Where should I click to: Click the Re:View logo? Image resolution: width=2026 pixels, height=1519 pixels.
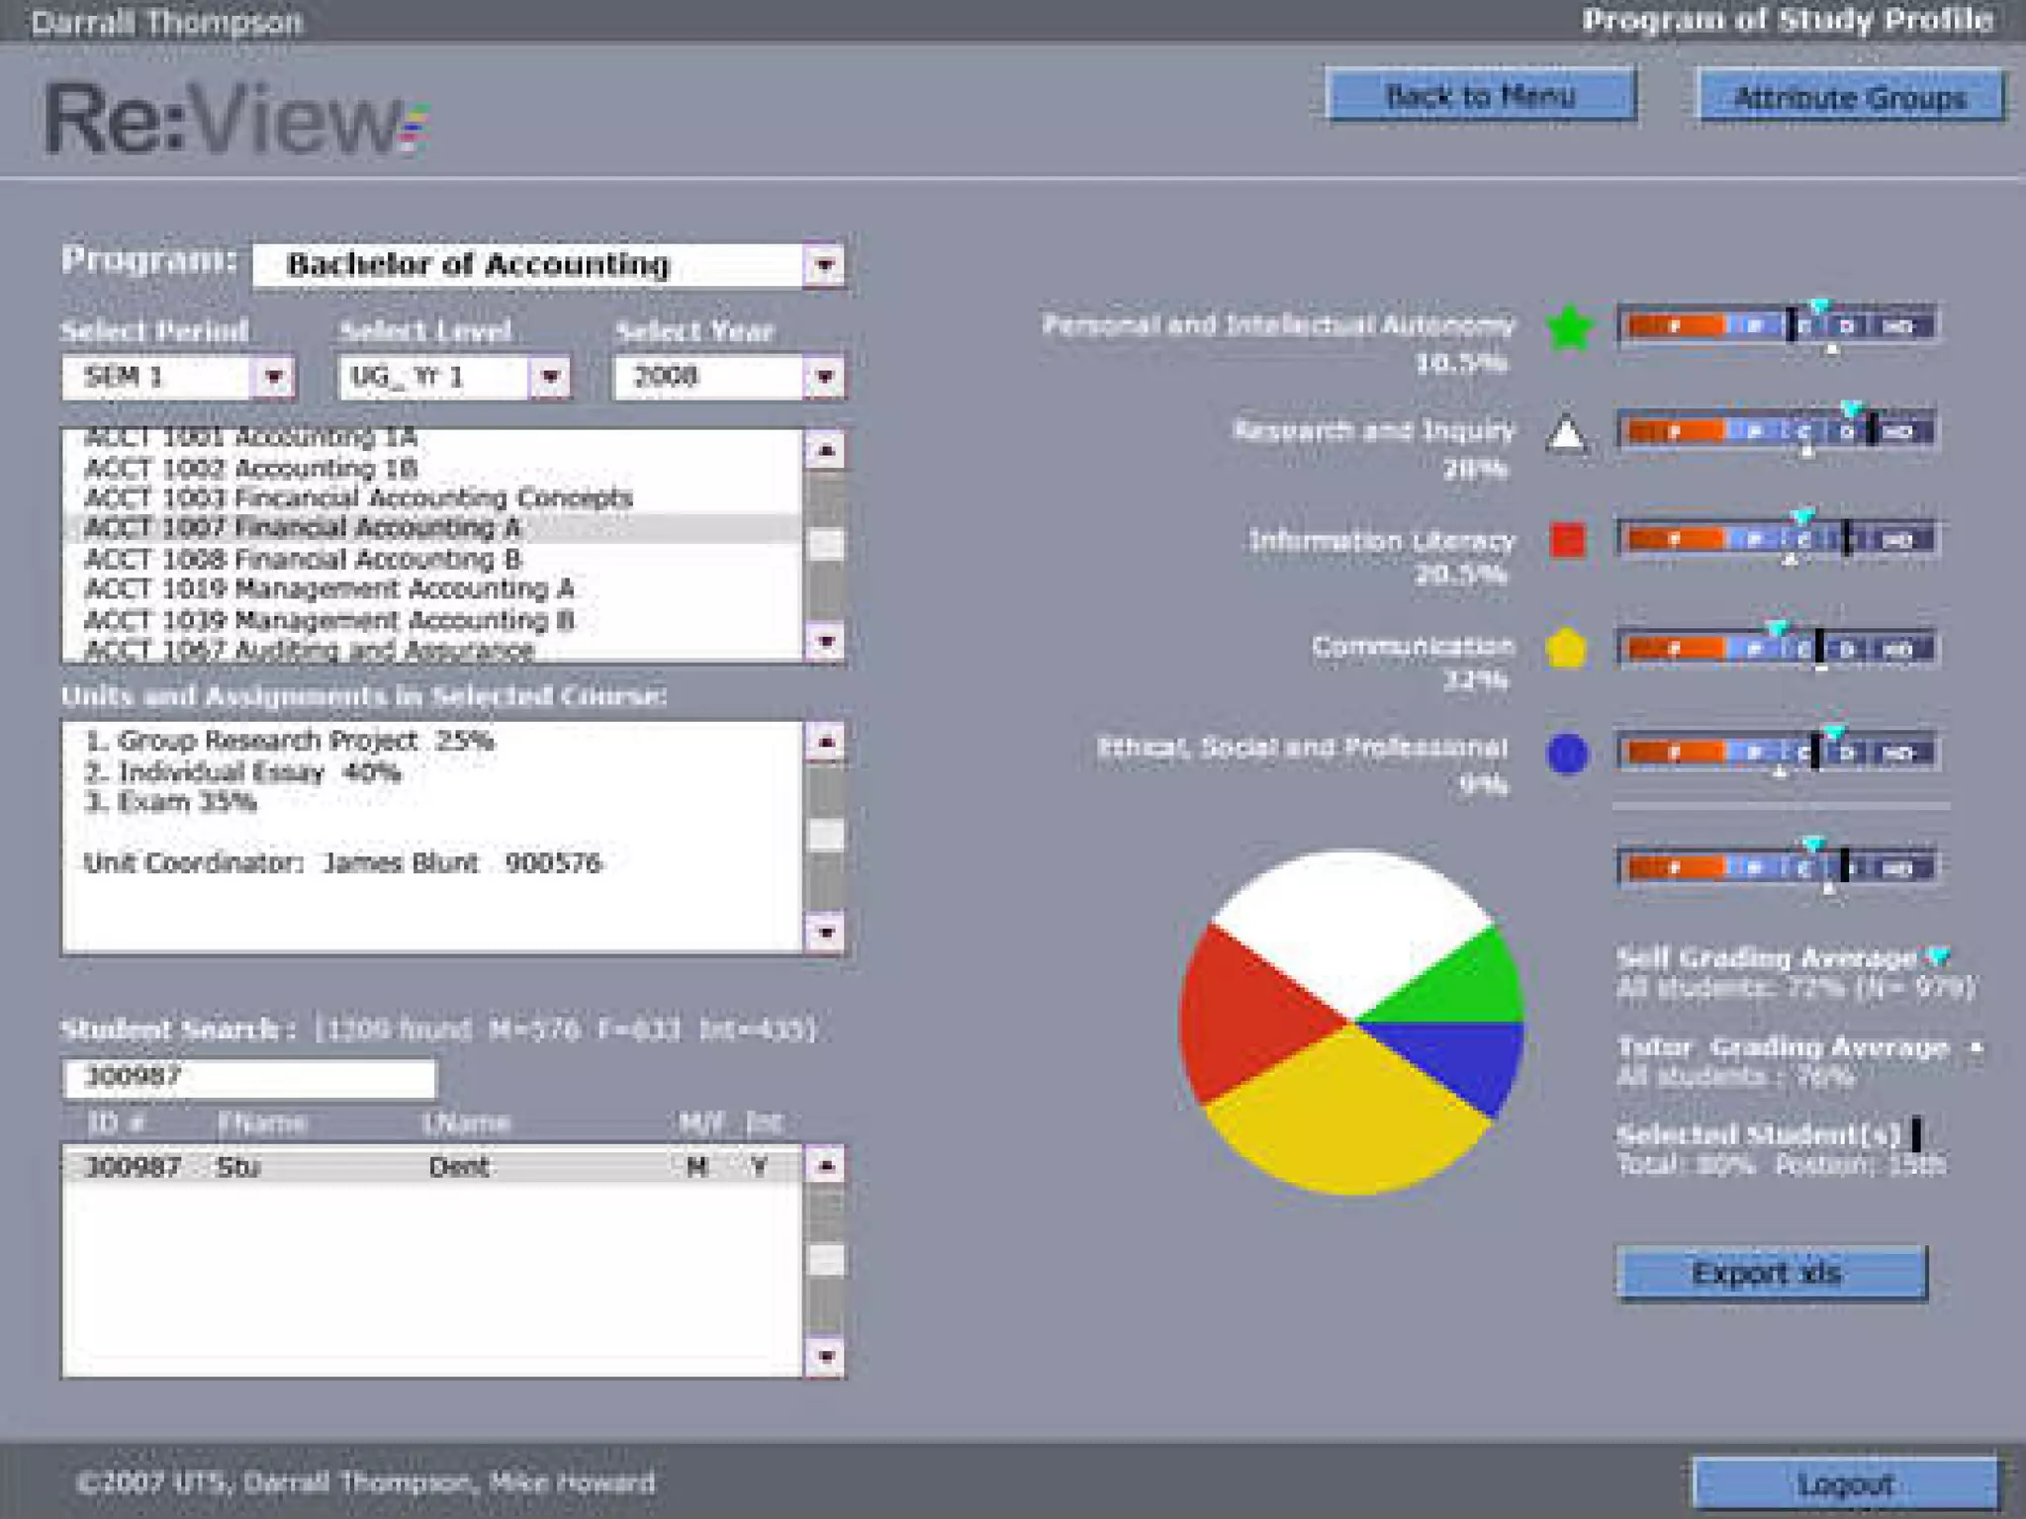pos(235,120)
